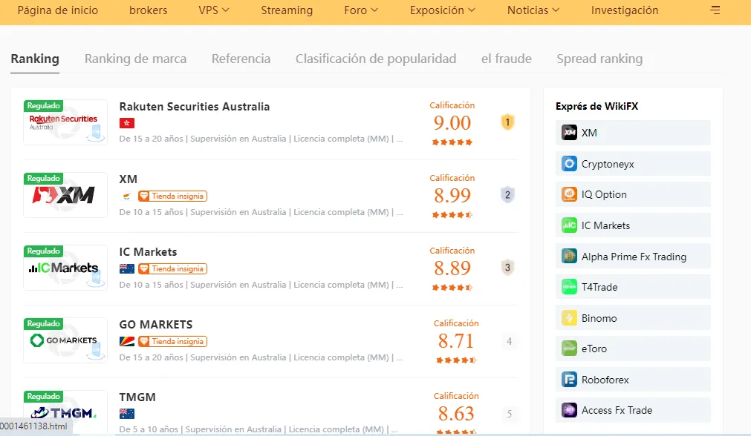Click the IQ Option sidebar icon
This screenshot has height=436, width=751.
[x=569, y=194]
